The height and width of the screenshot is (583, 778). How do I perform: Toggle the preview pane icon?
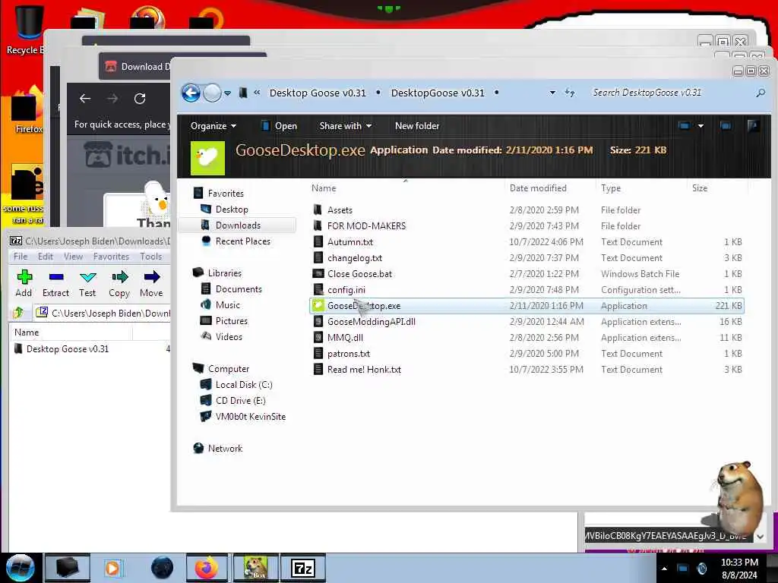tap(726, 126)
